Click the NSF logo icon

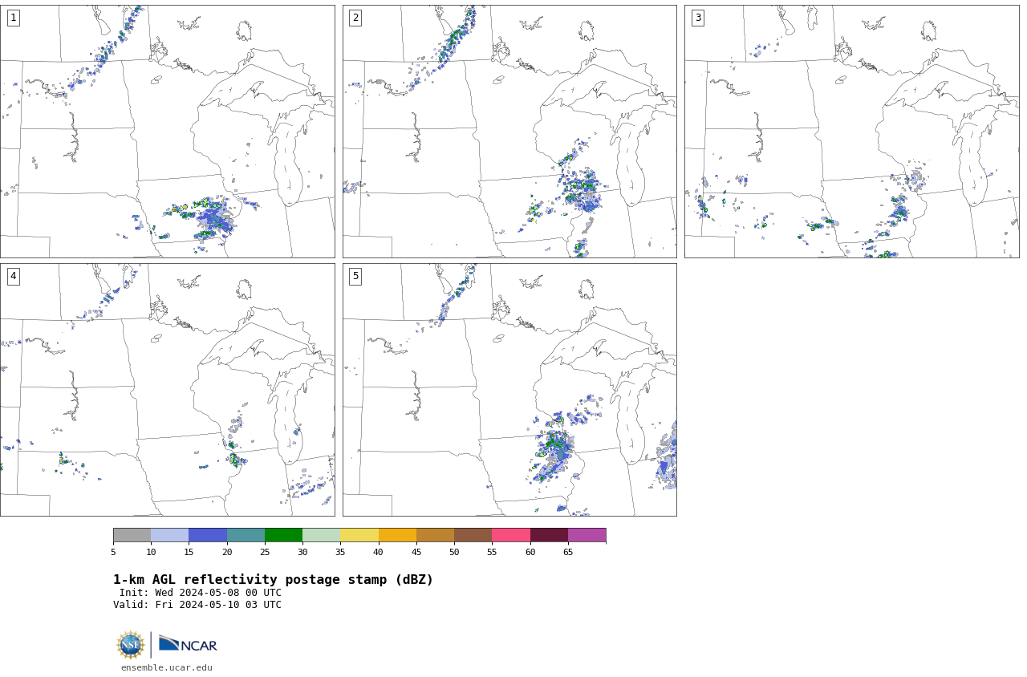131,645
